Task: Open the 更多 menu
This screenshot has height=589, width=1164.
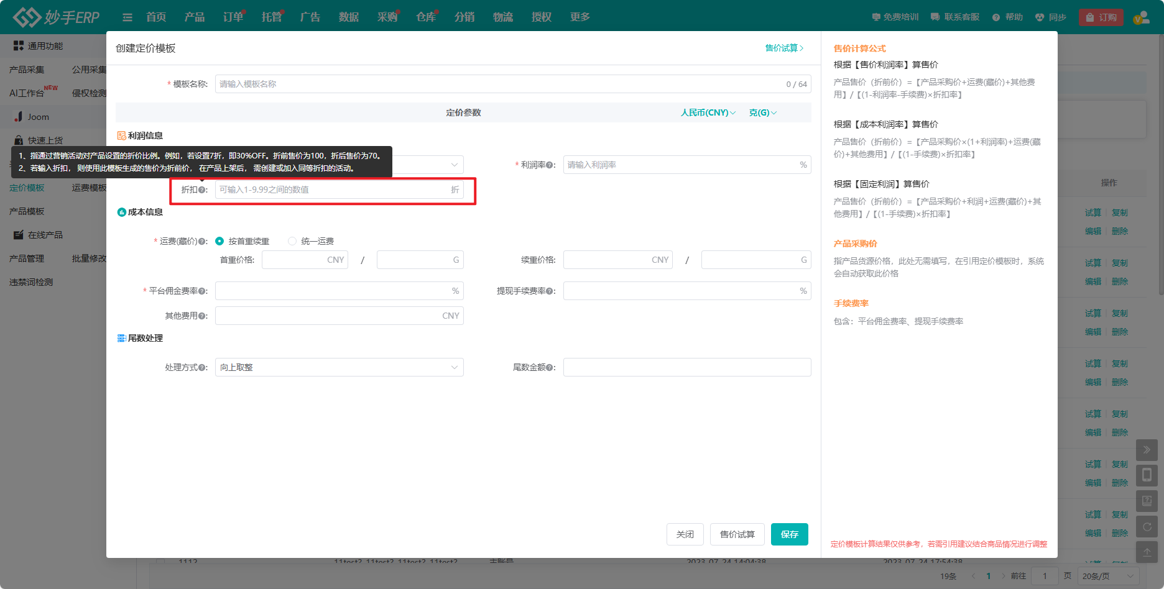Action: click(x=580, y=17)
